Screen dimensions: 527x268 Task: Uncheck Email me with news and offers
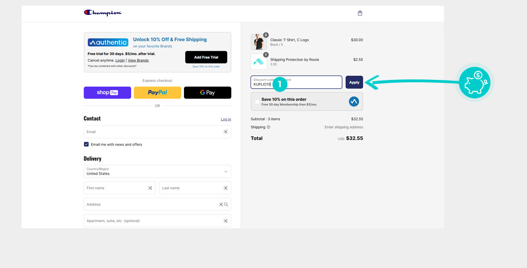[86, 145]
